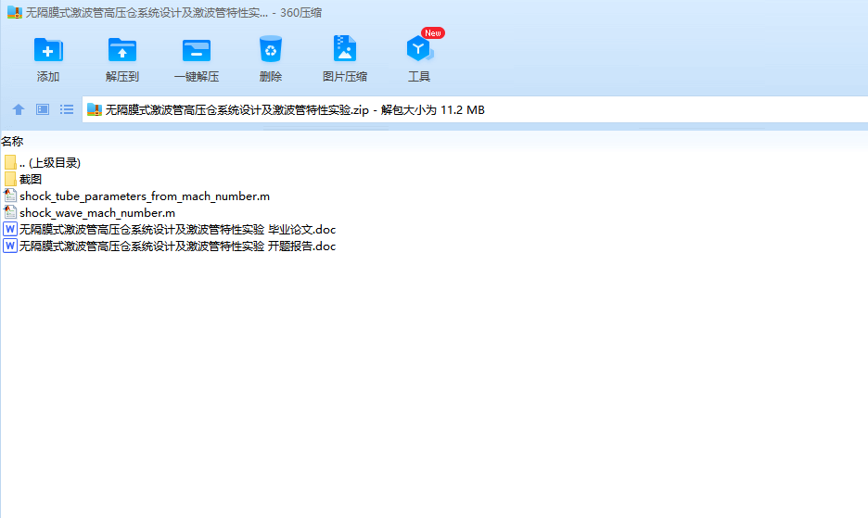Select the .. (上级目录) parent folder row
Viewport: 868px width, 518px height.
point(50,163)
